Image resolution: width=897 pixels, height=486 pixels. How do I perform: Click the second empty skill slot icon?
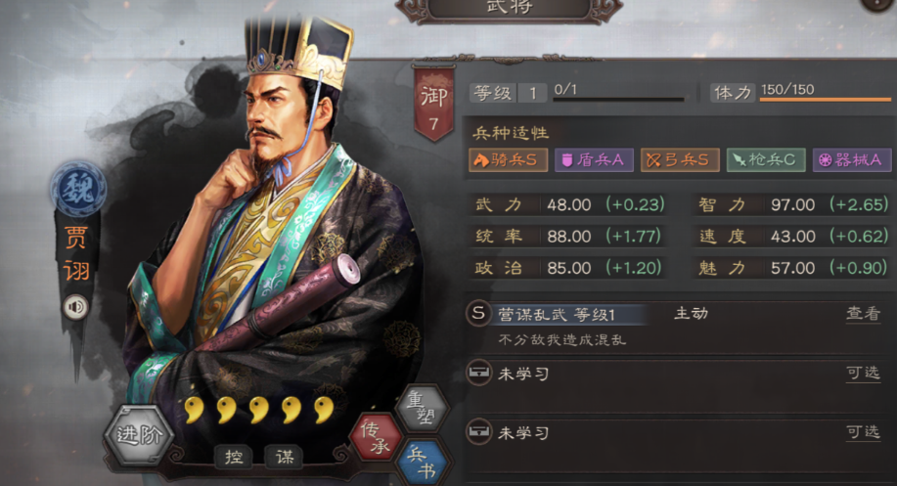click(478, 431)
